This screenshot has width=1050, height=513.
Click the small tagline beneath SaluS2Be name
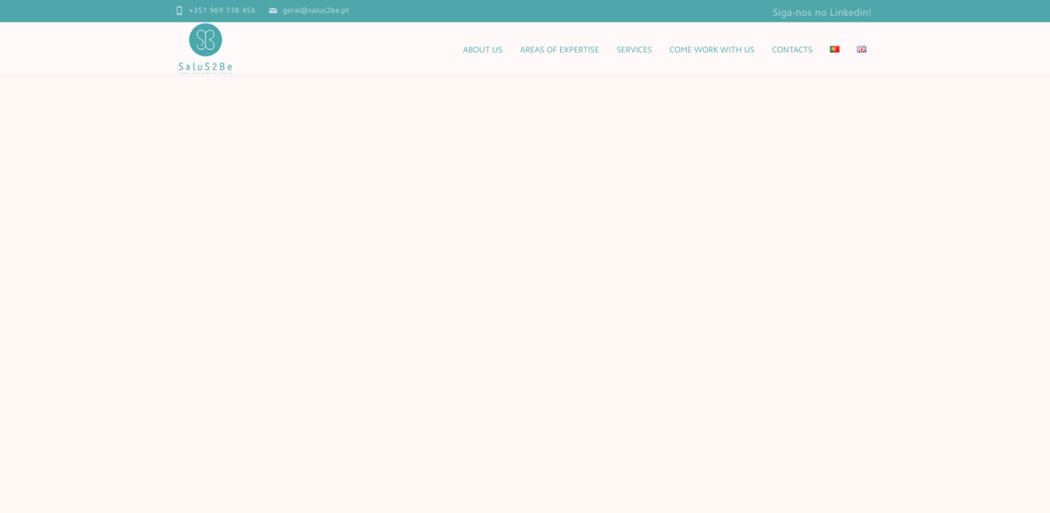(x=206, y=73)
